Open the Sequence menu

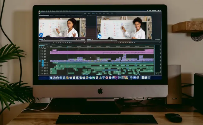54,11
